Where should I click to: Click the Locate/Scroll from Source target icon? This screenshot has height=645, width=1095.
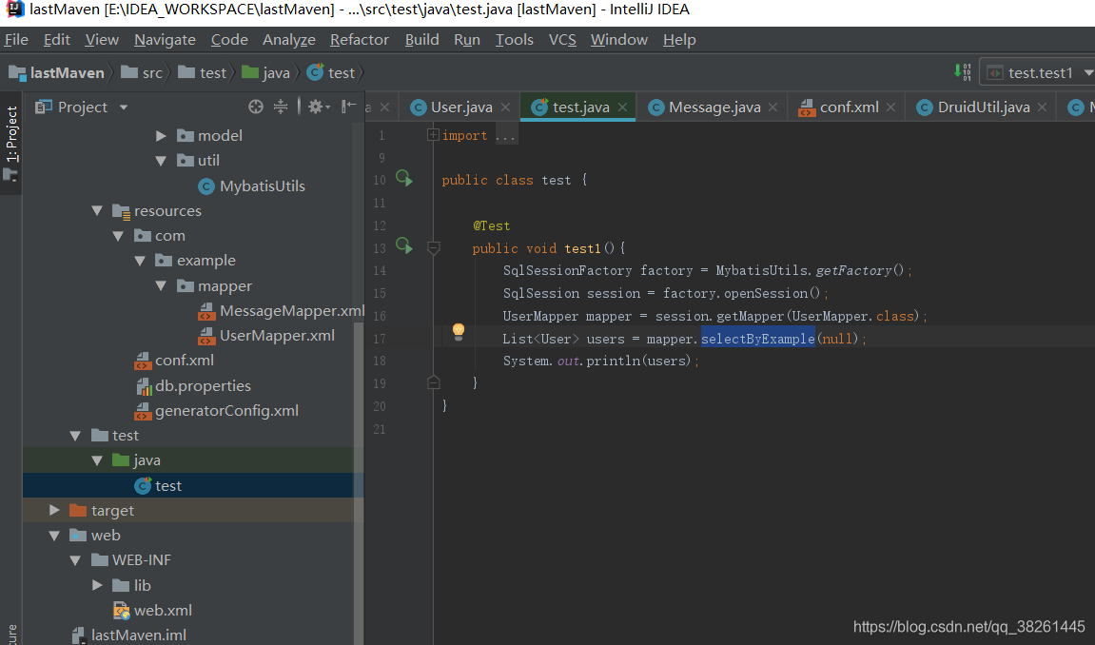[256, 107]
